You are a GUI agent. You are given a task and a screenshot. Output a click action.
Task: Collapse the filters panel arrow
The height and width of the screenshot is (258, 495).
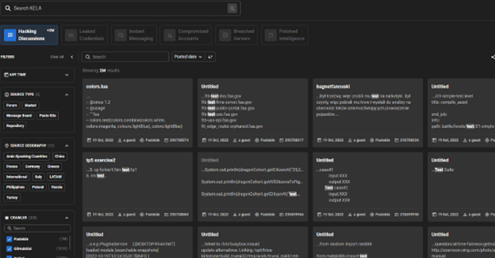click(72, 57)
